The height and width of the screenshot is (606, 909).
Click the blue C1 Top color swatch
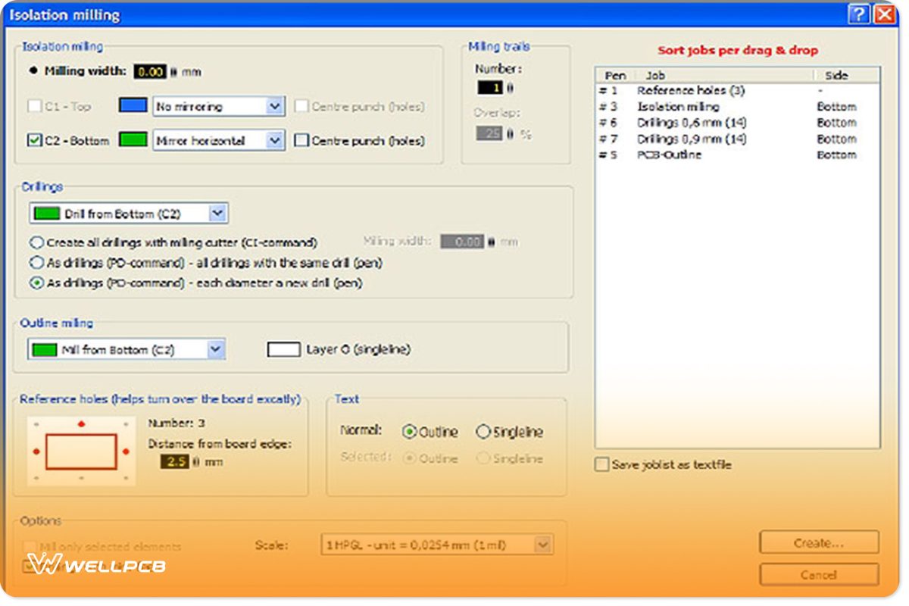click(x=133, y=106)
